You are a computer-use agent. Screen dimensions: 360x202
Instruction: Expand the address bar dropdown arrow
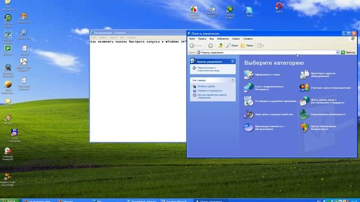tap(337, 52)
